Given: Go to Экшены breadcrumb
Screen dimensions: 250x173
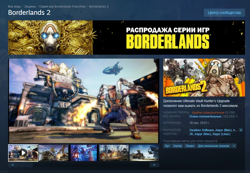Looking at the screenshot, I should pyautogui.click(x=30, y=6).
